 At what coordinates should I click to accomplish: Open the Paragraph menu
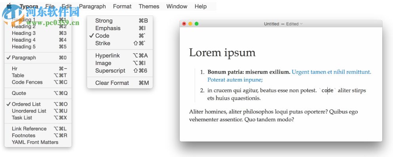(x=93, y=6)
